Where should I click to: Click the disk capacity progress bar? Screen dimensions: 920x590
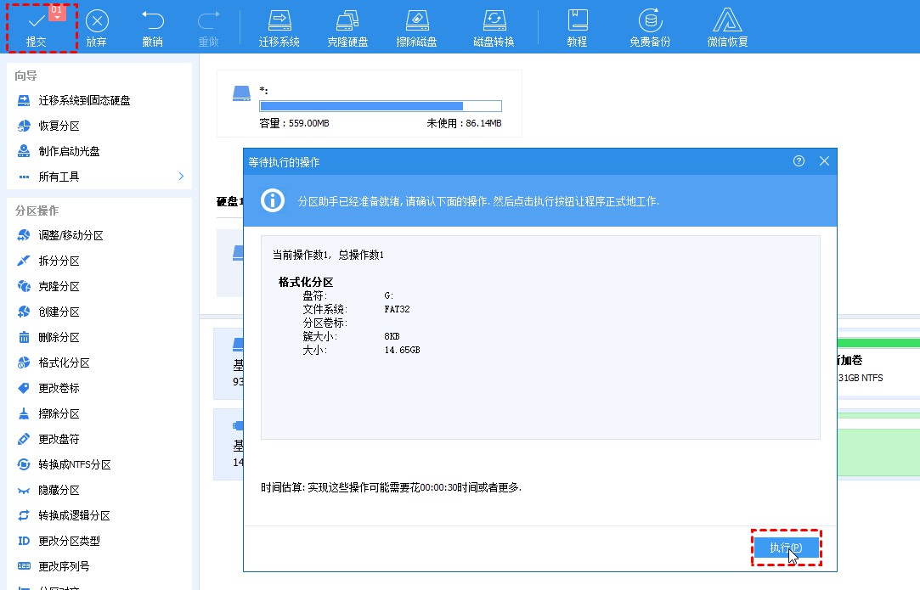(380, 106)
